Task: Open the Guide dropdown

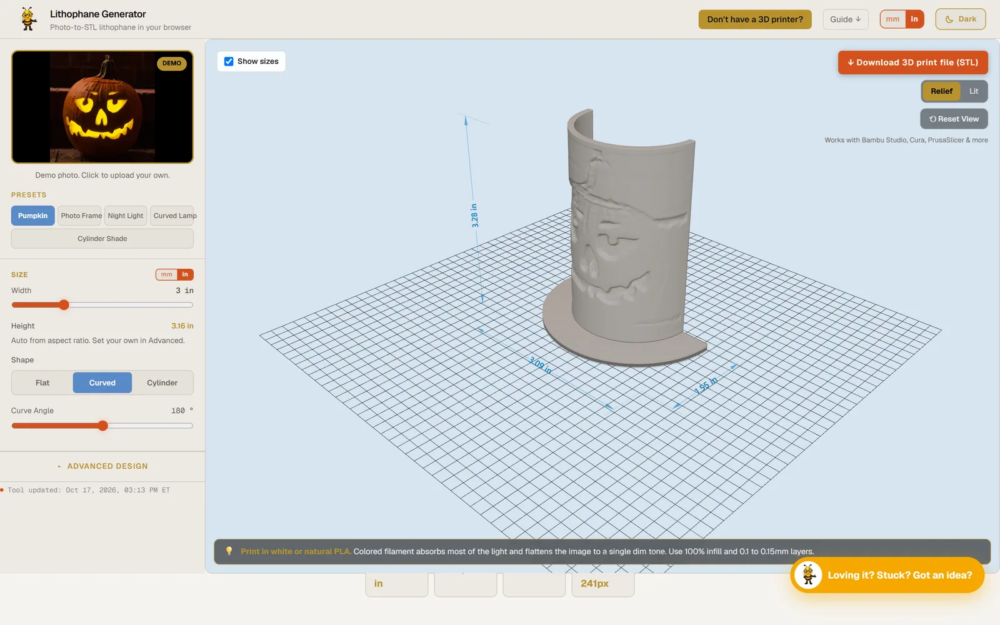Action: (845, 19)
